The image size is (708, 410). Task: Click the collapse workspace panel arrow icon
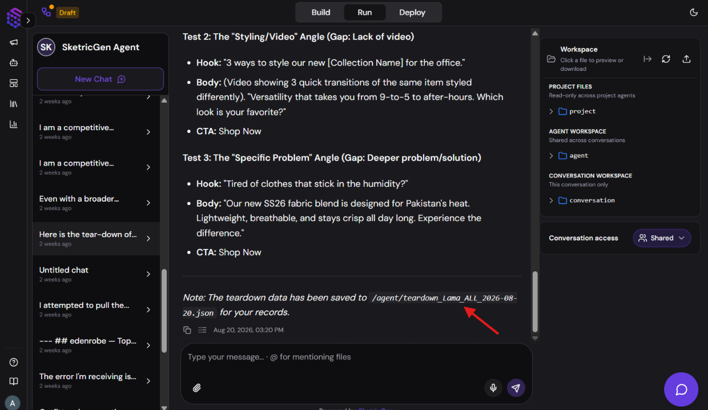point(647,59)
